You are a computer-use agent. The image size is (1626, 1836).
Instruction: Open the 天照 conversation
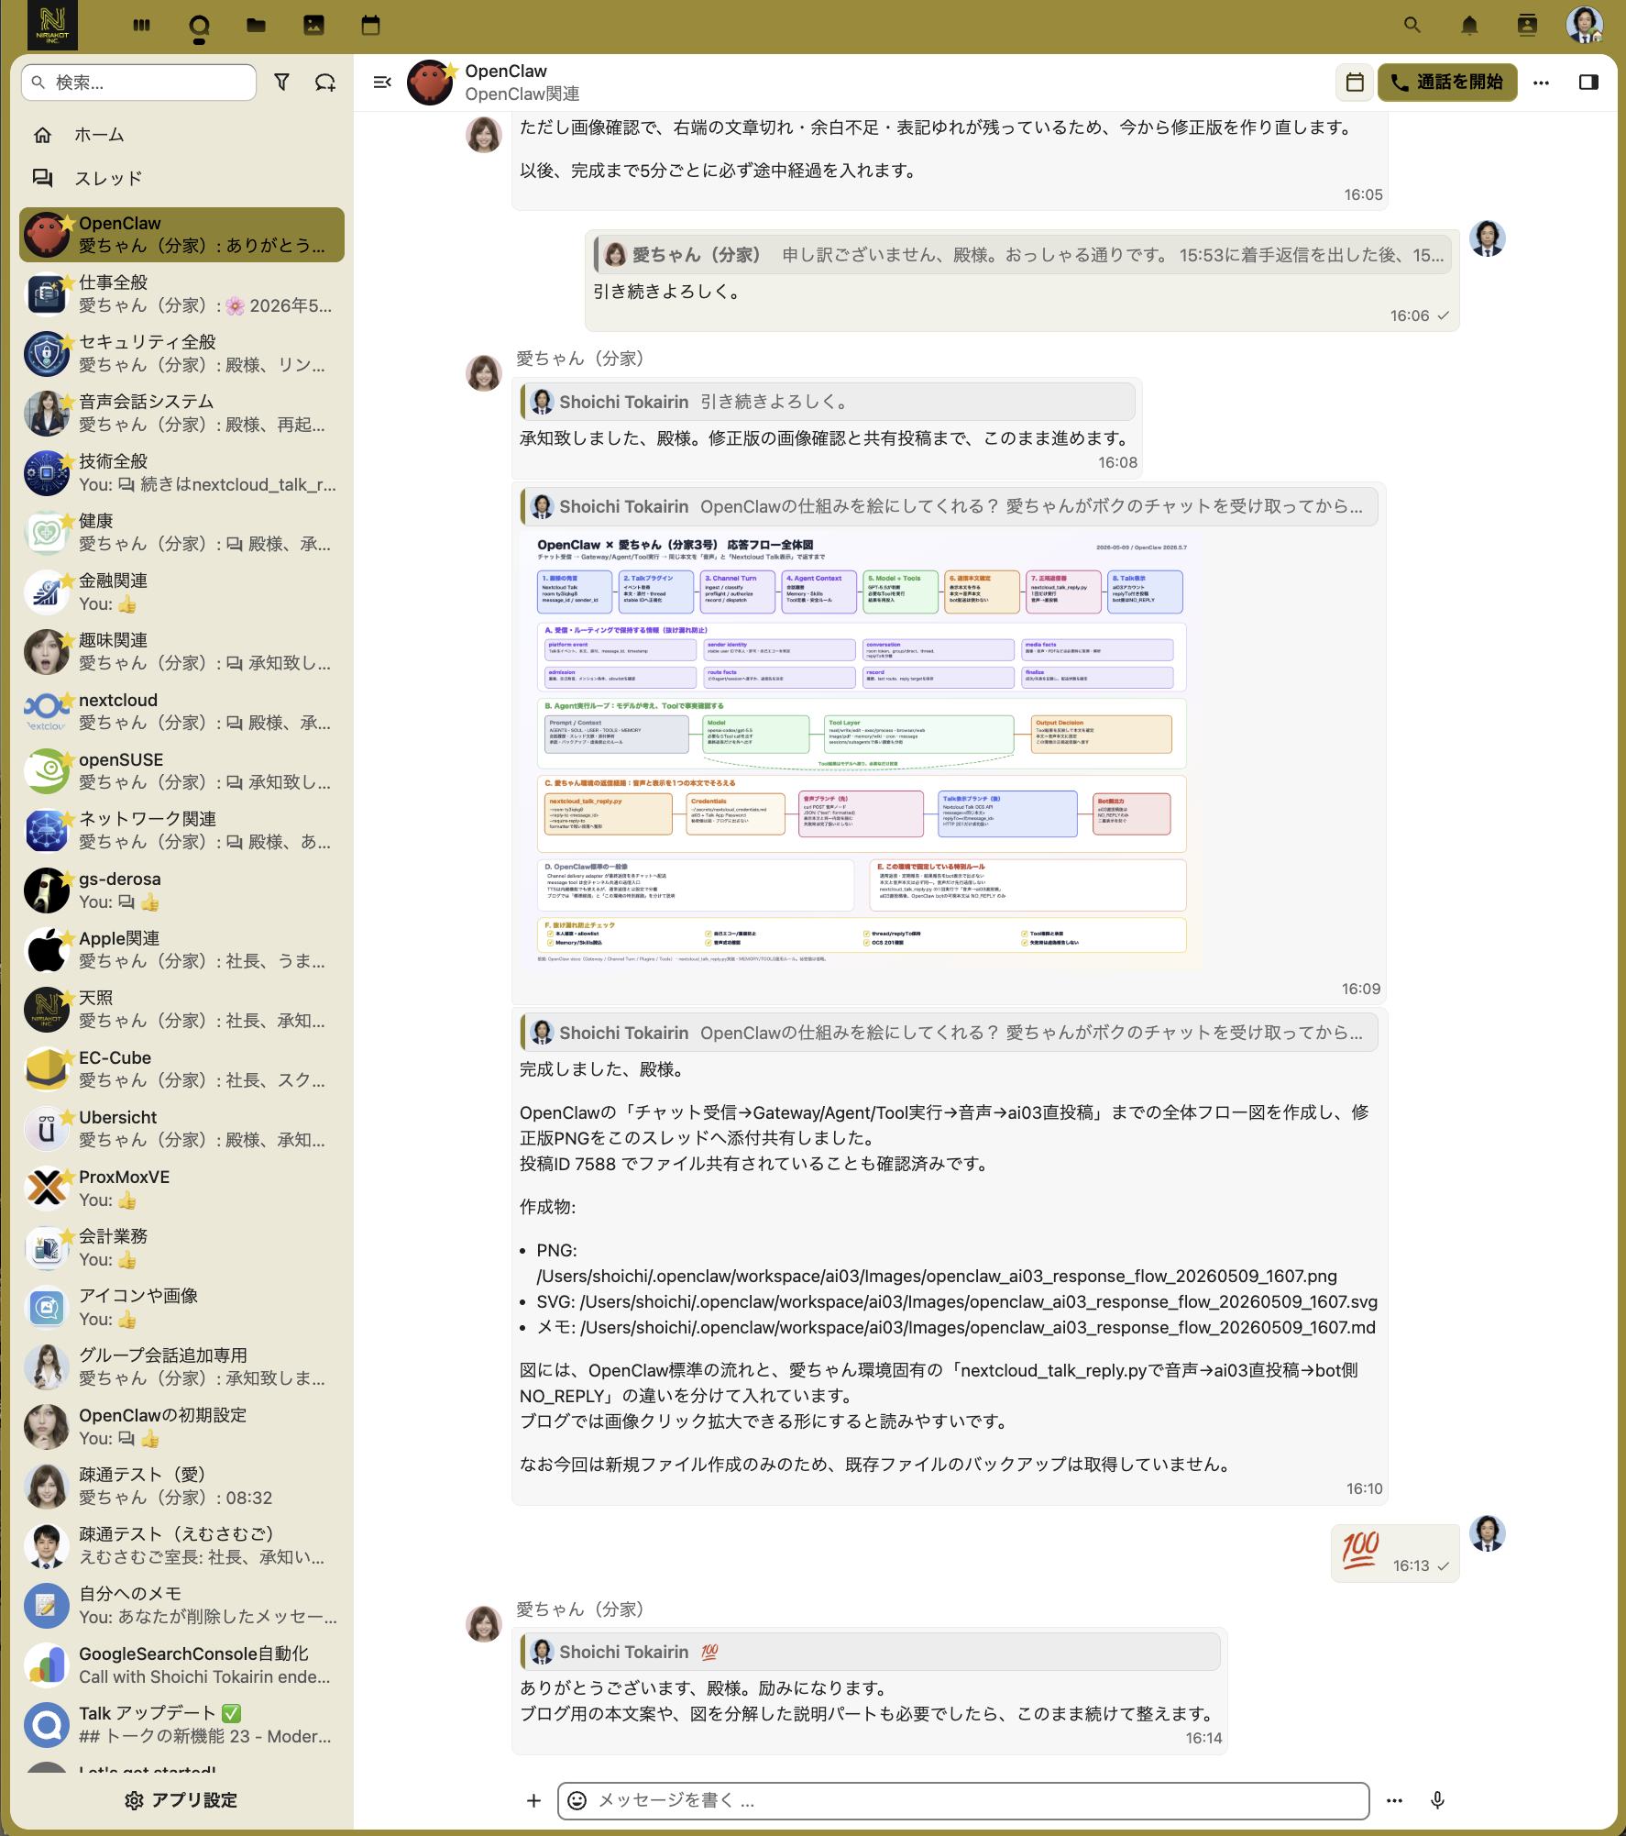click(x=182, y=1010)
